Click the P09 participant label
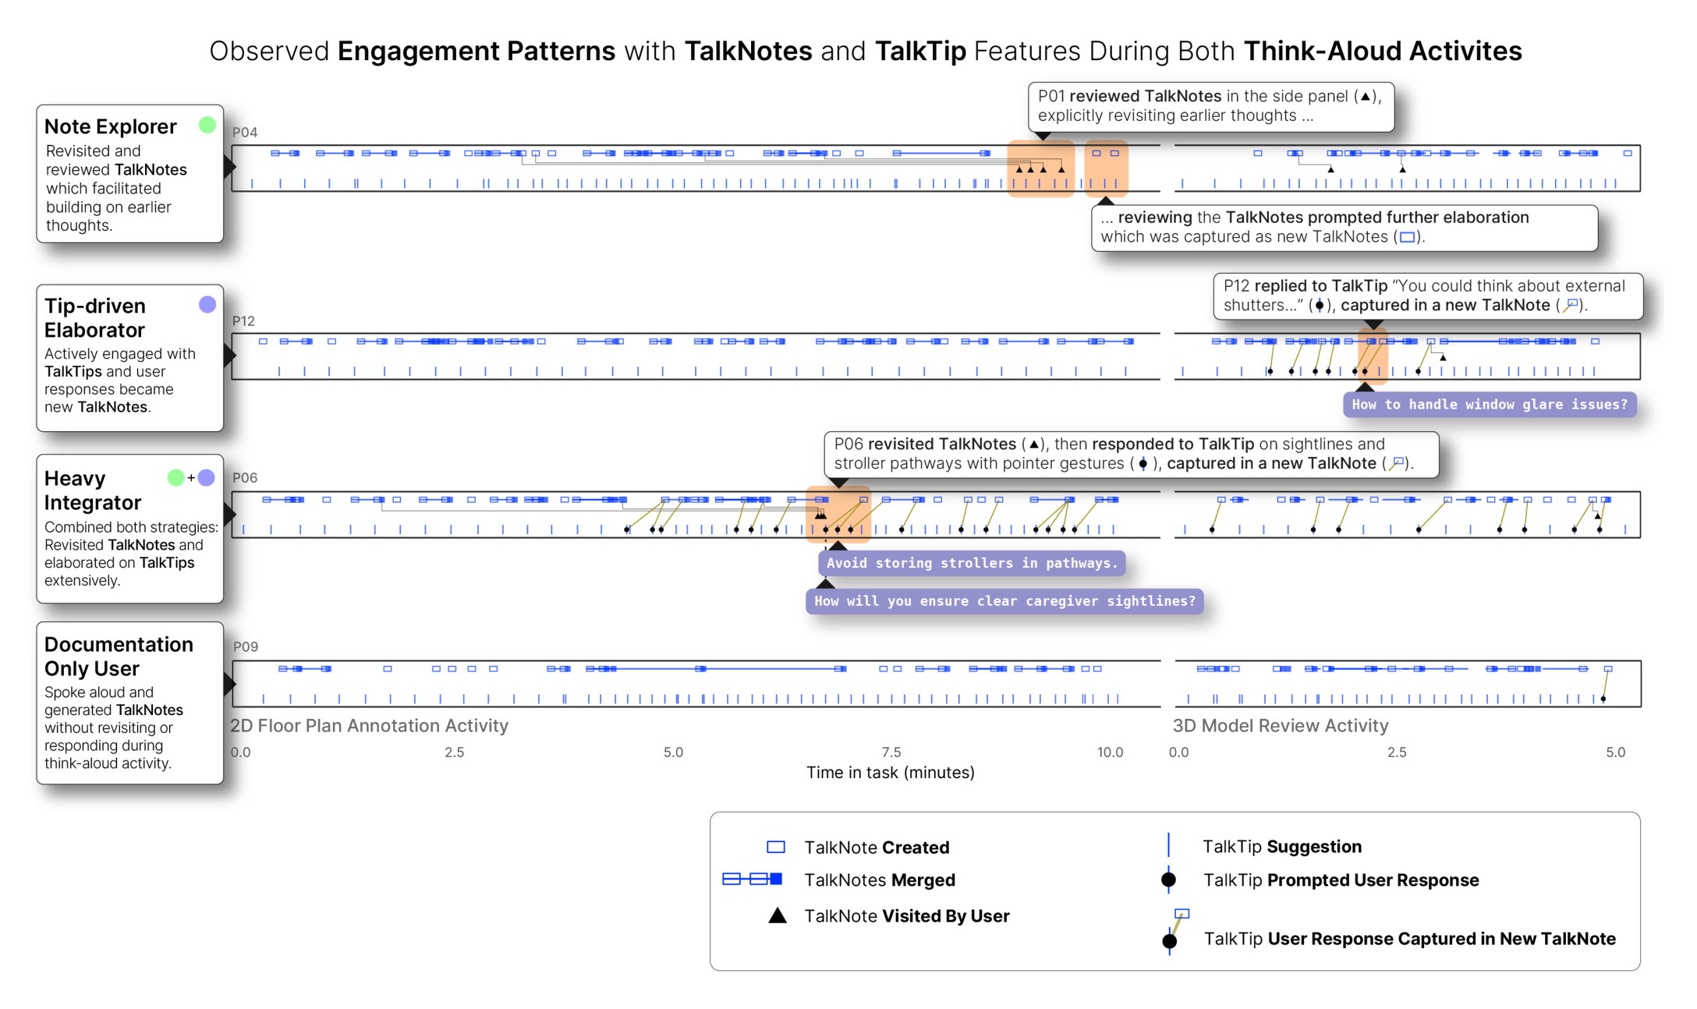 pyautogui.click(x=246, y=647)
